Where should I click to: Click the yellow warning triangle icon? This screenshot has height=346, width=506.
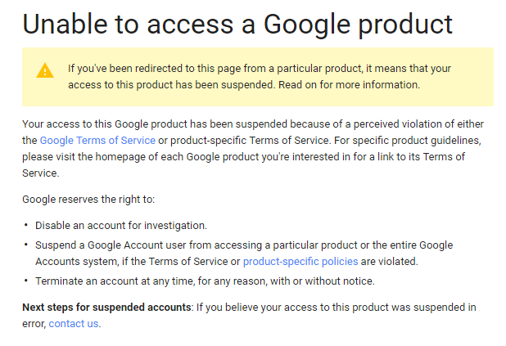pyautogui.click(x=45, y=70)
